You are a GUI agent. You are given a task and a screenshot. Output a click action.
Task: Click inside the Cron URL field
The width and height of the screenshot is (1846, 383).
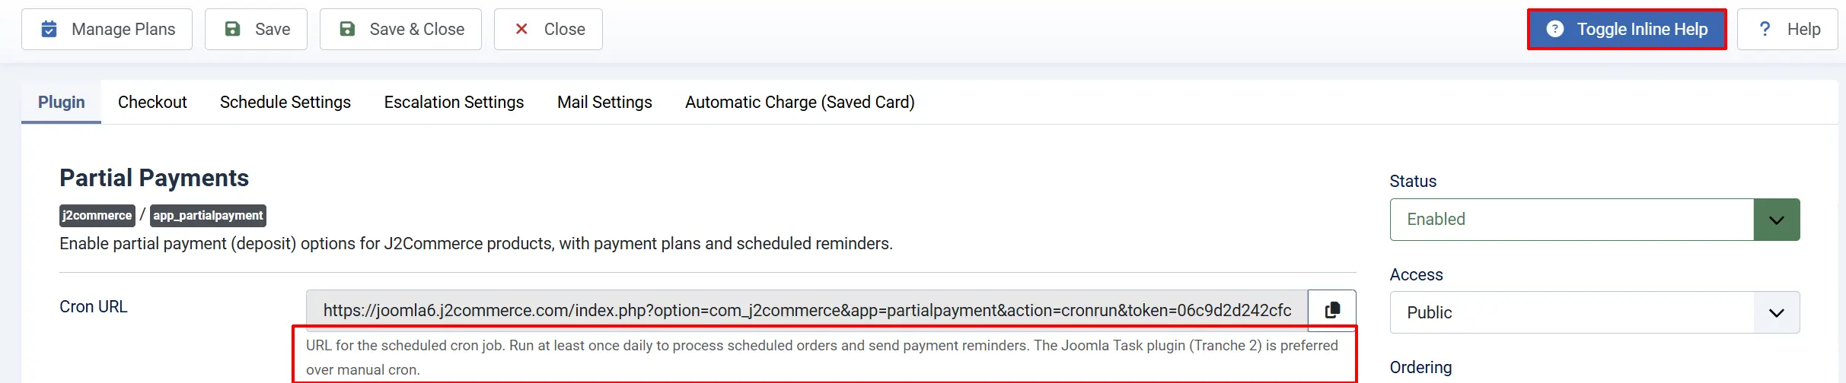807,310
